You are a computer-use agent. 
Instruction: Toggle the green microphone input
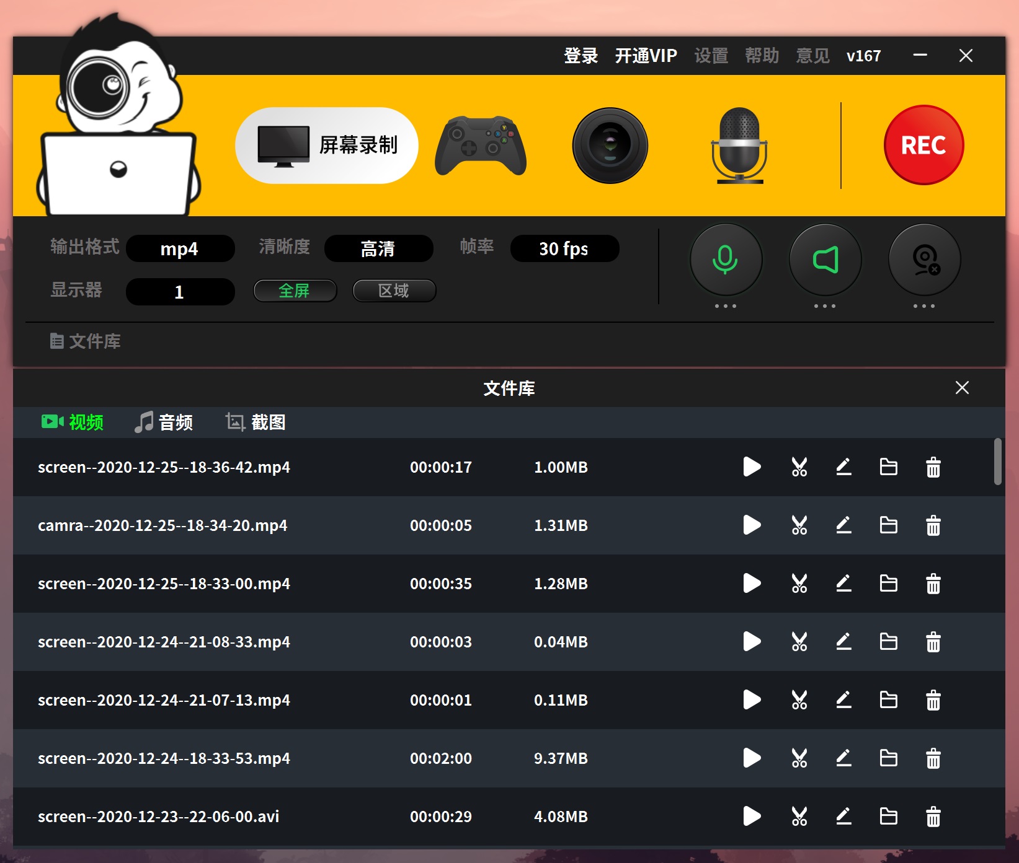[x=725, y=260]
